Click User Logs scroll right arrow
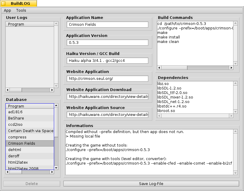 tap(52, 90)
